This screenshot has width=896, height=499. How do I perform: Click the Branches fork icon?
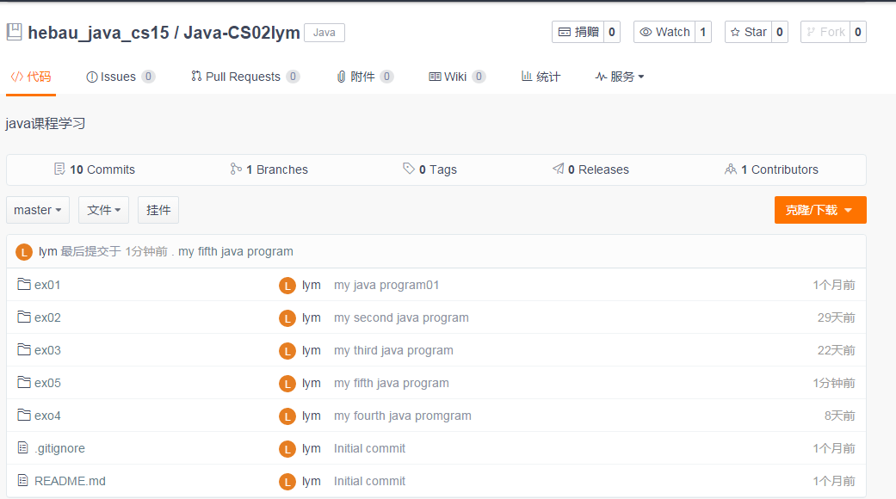click(x=236, y=169)
